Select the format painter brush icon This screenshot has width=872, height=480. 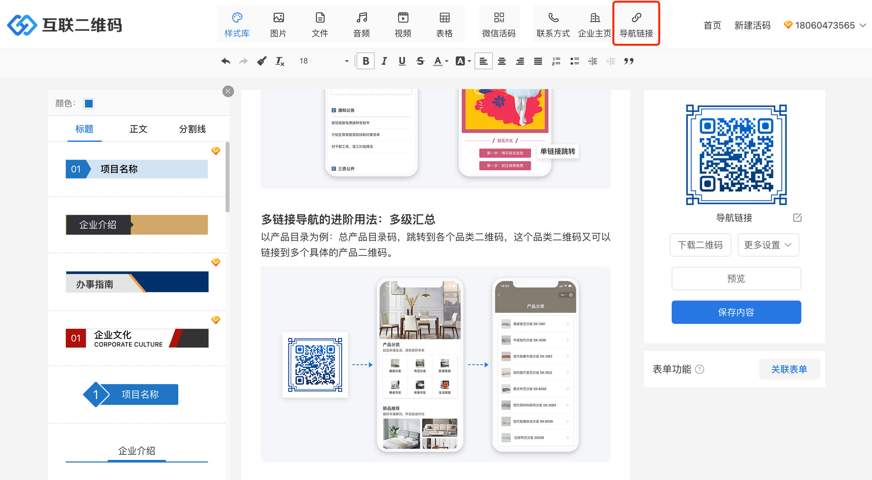262,61
